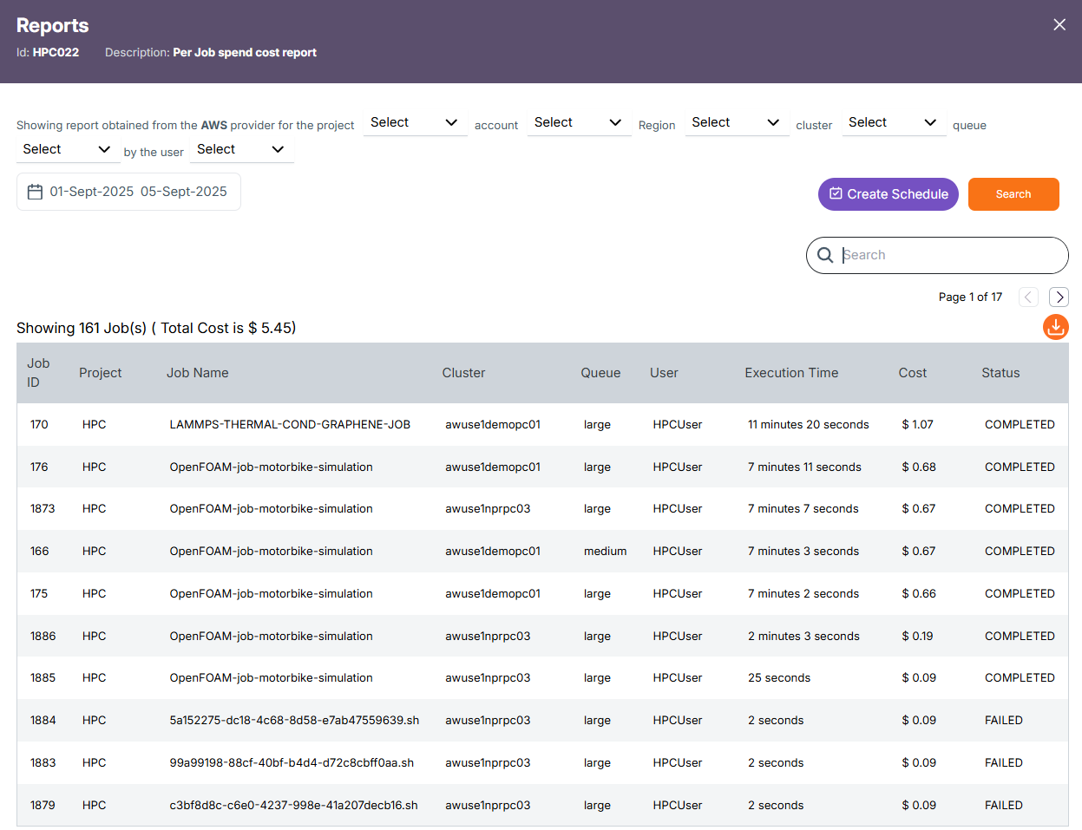Click COMPLETED status of job 170

(x=1020, y=425)
